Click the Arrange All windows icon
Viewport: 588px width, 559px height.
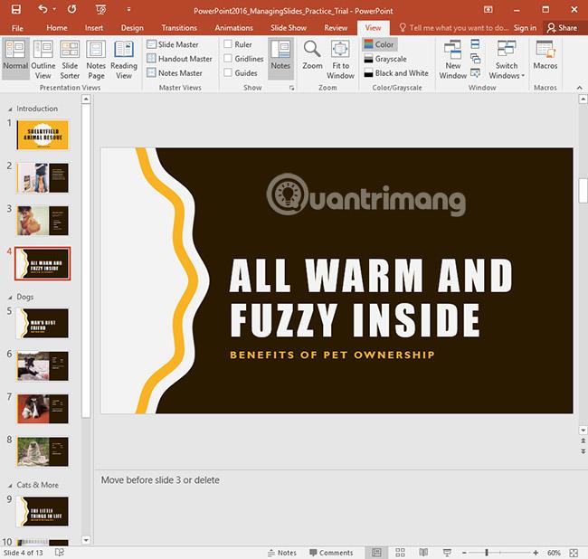[x=475, y=43]
